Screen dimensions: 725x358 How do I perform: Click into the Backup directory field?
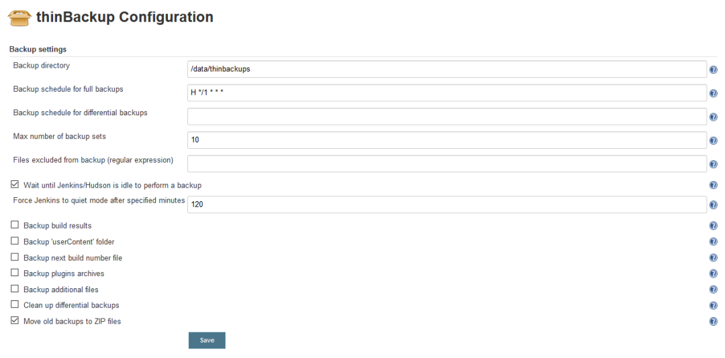tap(446, 69)
